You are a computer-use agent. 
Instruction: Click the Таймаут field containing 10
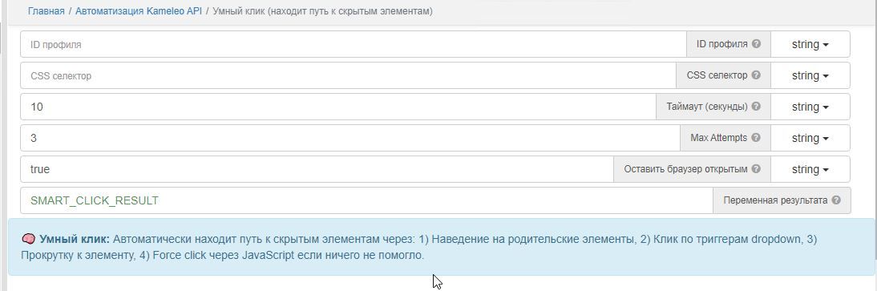pyautogui.click(x=338, y=107)
